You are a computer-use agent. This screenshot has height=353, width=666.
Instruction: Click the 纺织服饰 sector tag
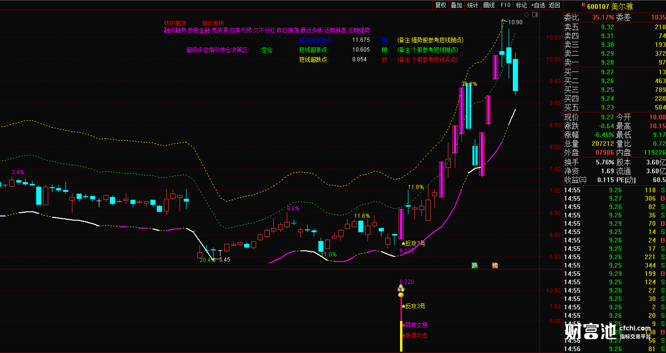[x=175, y=23]
